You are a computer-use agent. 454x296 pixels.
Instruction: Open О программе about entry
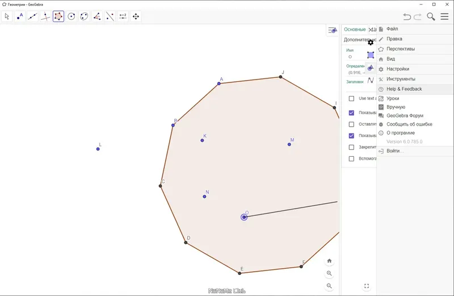click(415, 133)
